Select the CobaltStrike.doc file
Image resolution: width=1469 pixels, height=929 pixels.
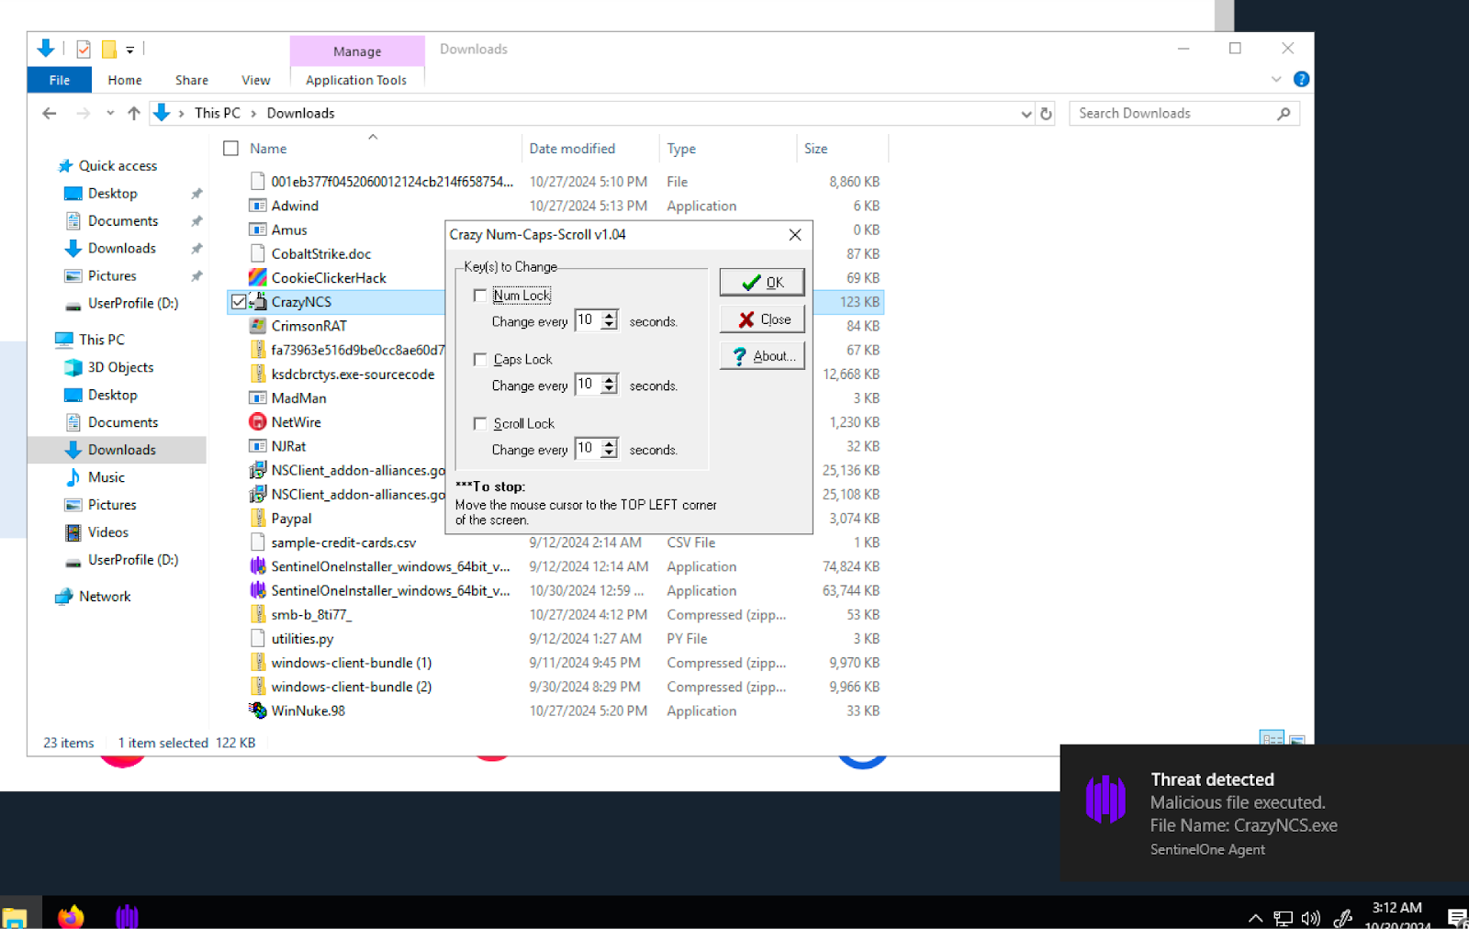click(x=321, y=253)
